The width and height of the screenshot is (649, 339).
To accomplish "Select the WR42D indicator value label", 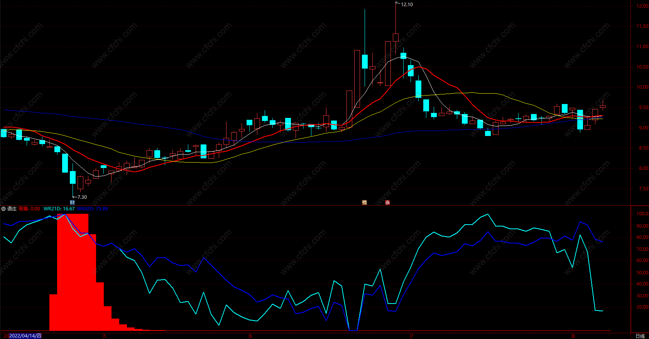I will coord(92,209).
